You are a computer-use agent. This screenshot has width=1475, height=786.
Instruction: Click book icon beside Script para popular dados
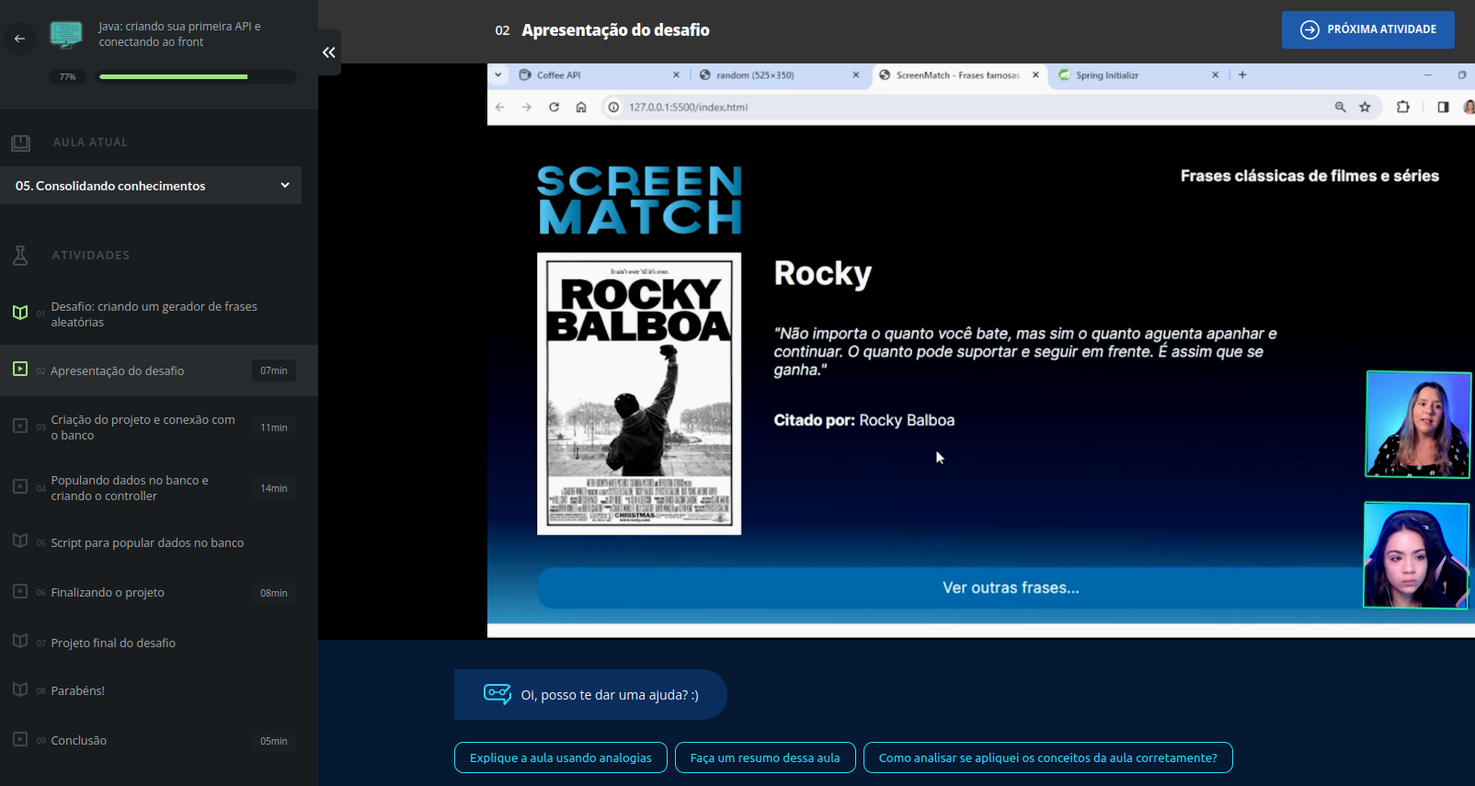[x=20, y=541]
